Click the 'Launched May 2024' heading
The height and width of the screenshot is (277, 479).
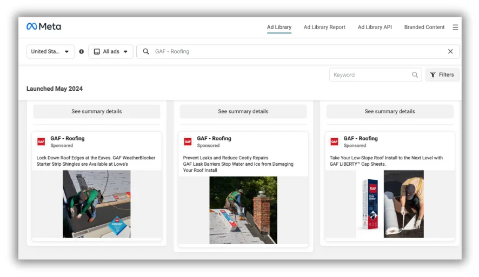tap(55, 89)
